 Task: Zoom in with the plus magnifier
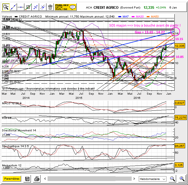(x=181, y=179)
